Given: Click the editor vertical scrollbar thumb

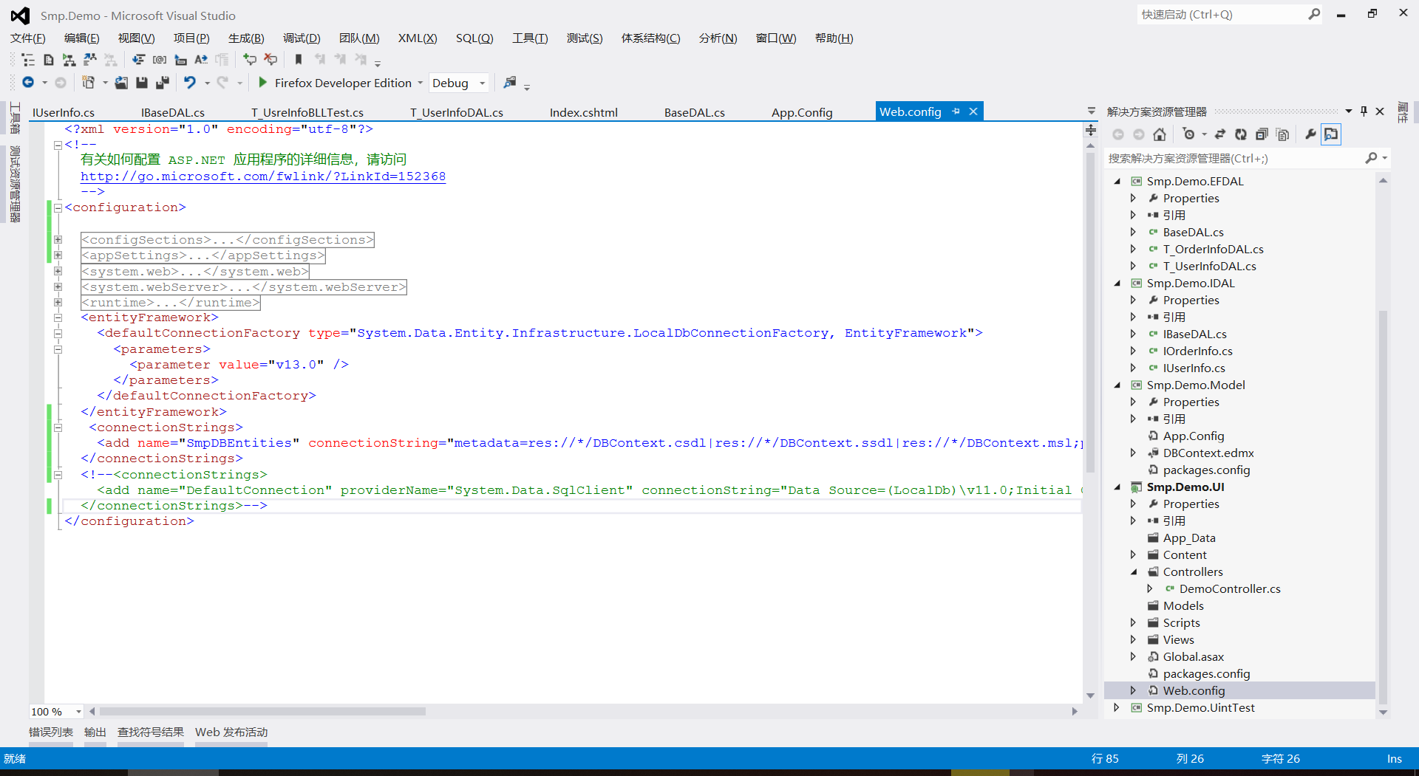Looking at the screenshot, I should click(1090, 312).
